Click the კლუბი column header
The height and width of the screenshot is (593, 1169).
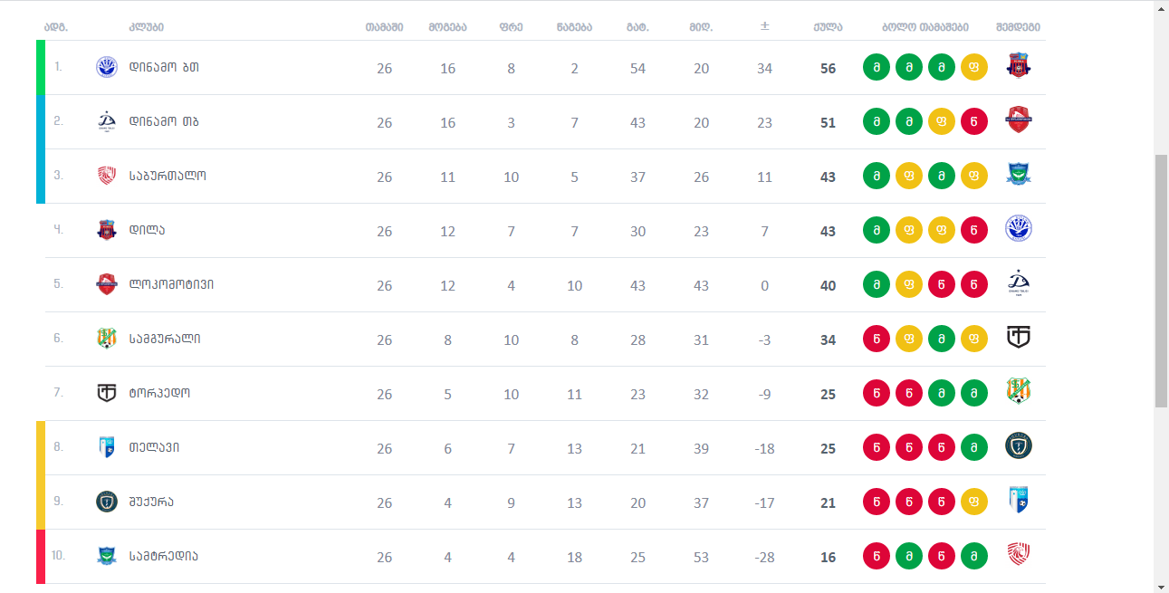[147, 27]
